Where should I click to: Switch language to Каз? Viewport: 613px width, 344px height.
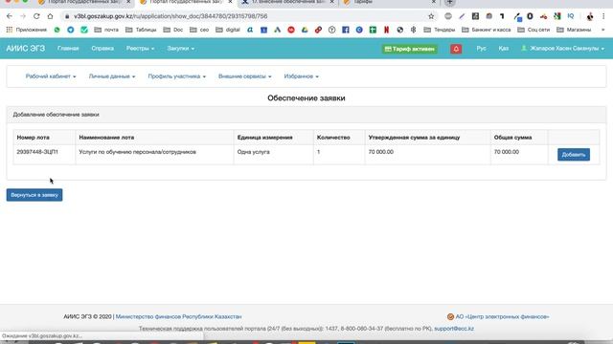(x=504, y=49)
